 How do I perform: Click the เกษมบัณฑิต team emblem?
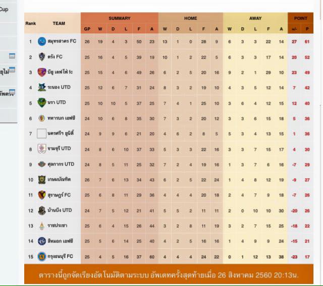pyautogui.click(x=42, y=180)
